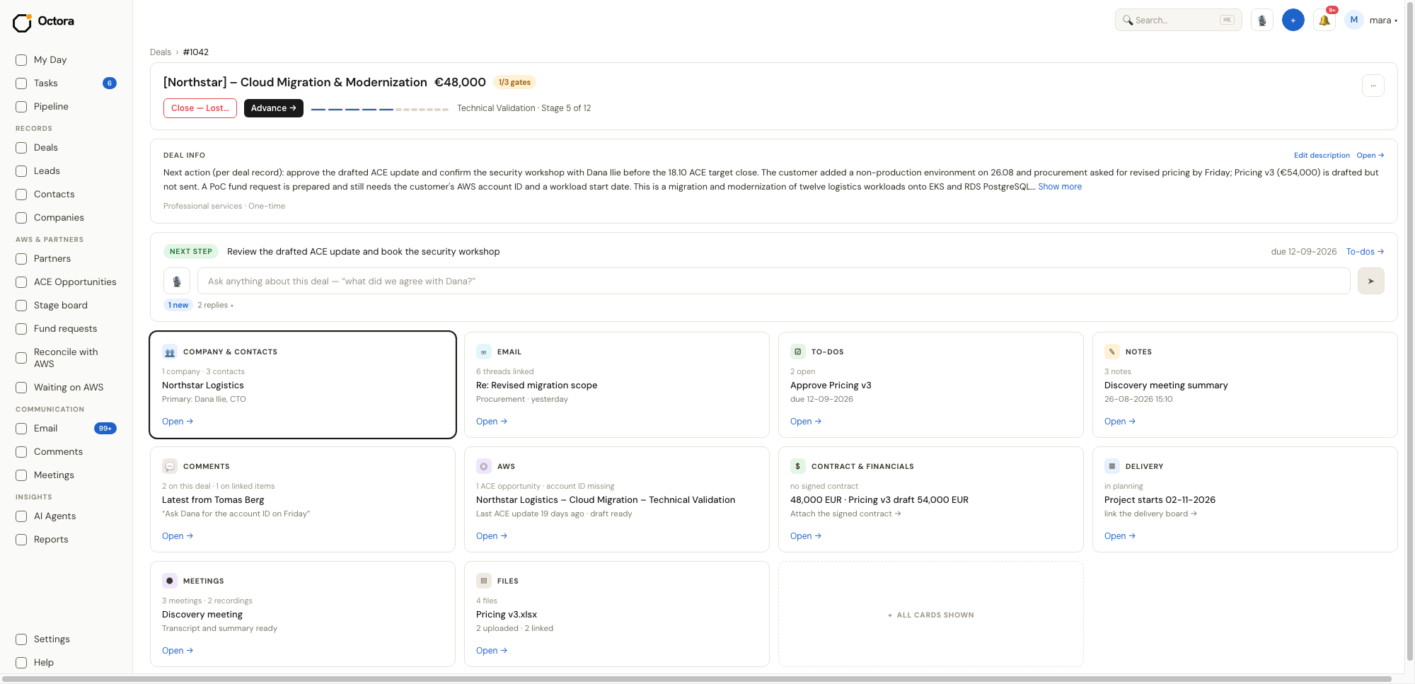Click the vertical scrollbar at right edge
1415x684 pixels.
pyautogui.click(x=1410, y=331)
